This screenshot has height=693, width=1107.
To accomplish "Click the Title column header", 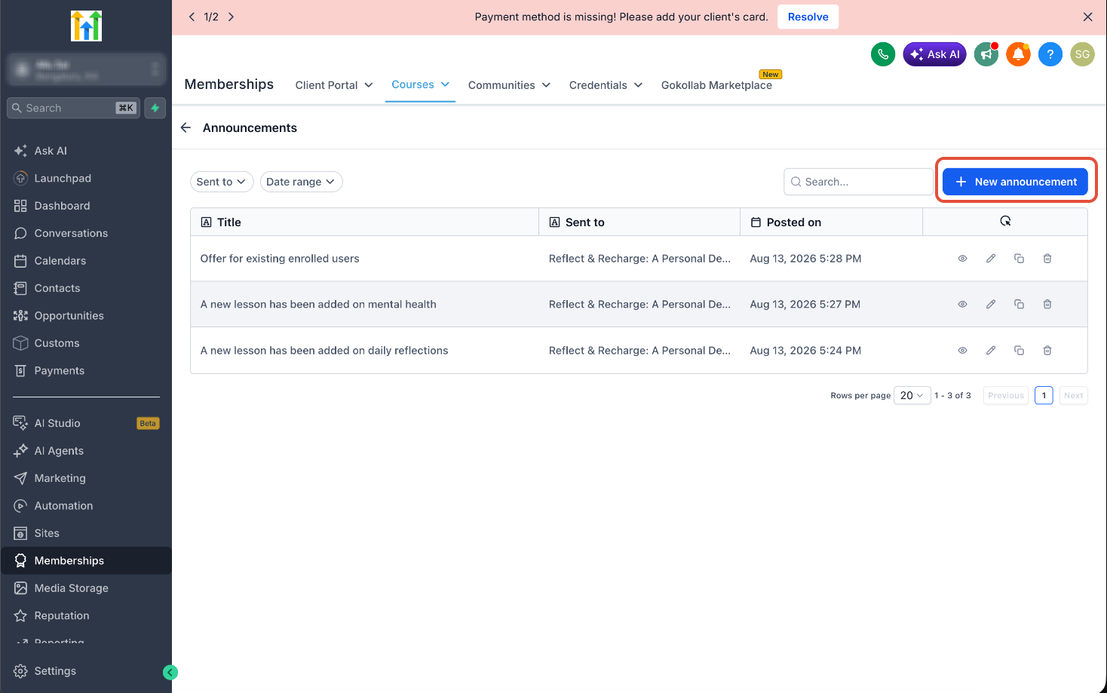I will pos(364,222).
